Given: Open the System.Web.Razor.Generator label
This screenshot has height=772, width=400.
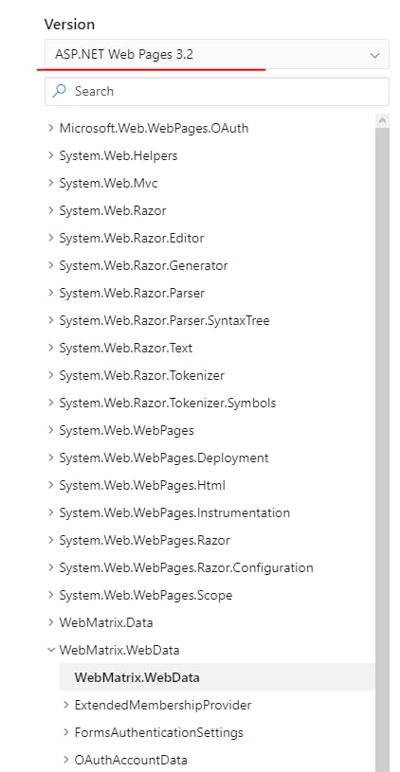Looking at the screenshot, I should 143,266.
